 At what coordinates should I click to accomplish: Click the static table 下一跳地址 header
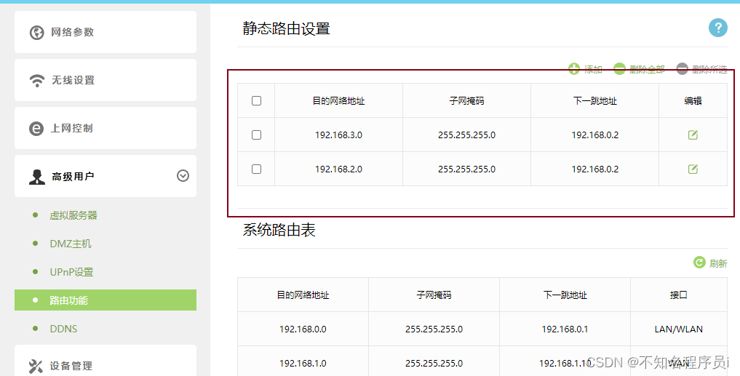594,100
